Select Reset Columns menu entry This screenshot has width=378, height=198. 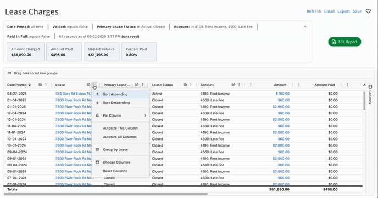[x=120, y=171]
